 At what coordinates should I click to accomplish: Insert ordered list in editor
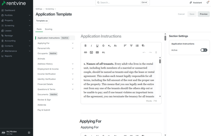[x=137, y=46]
